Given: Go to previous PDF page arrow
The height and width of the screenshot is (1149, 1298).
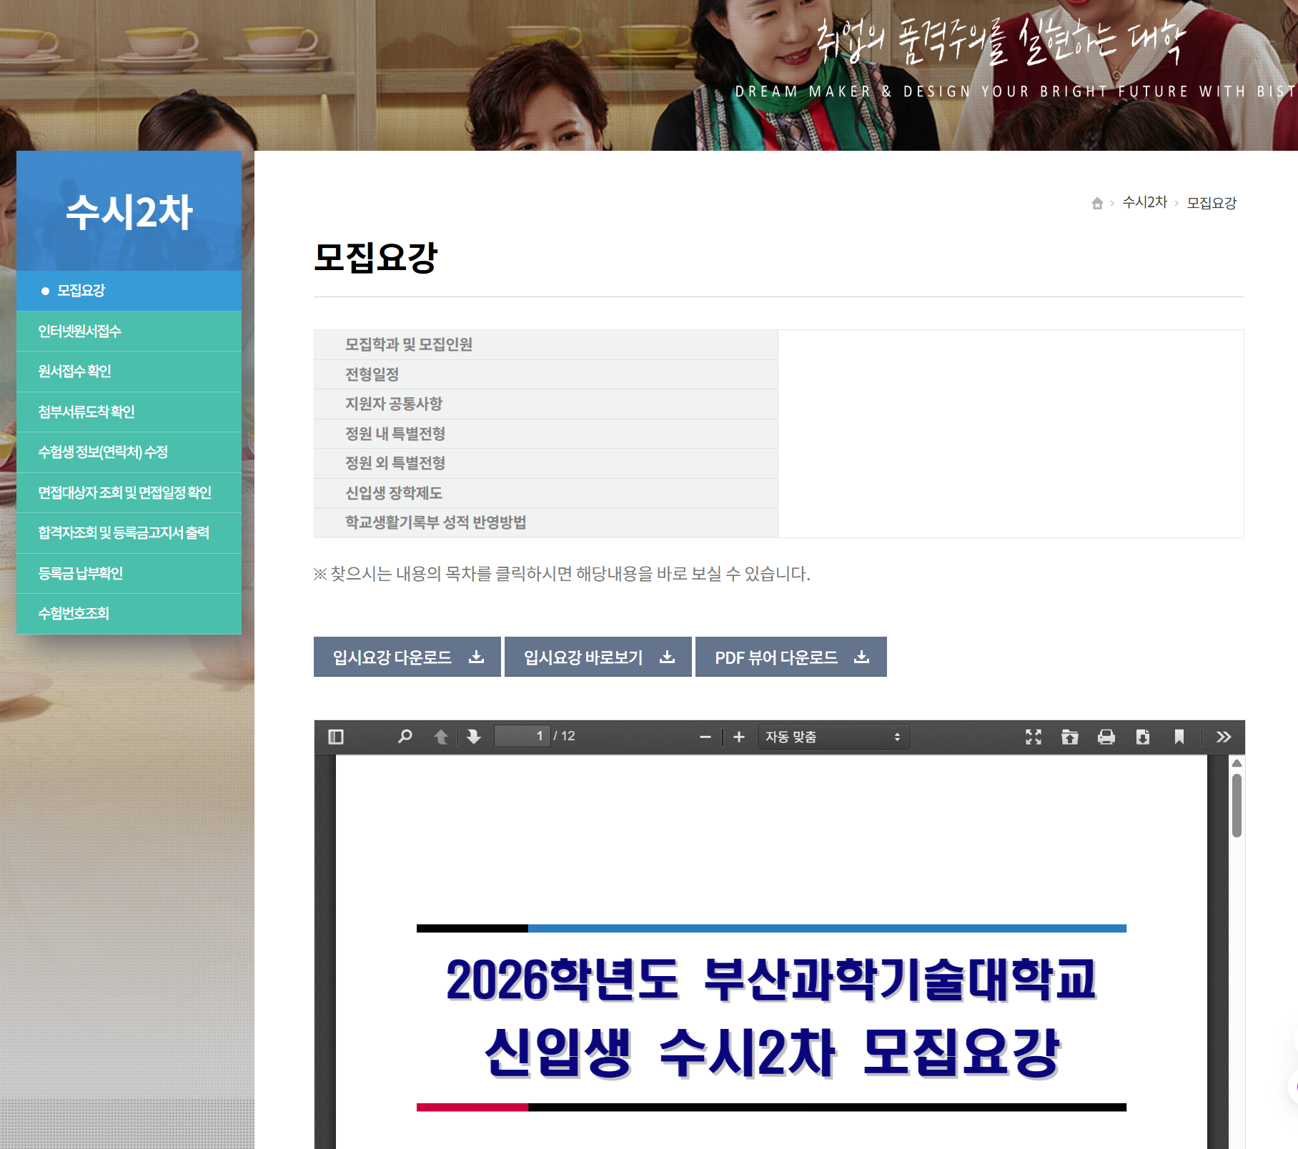Looking at the screenshot, I should coord(441,737).
